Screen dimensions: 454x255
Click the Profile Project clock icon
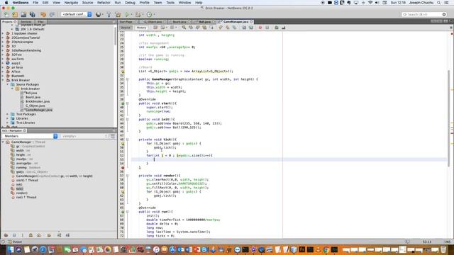point(150,14)
